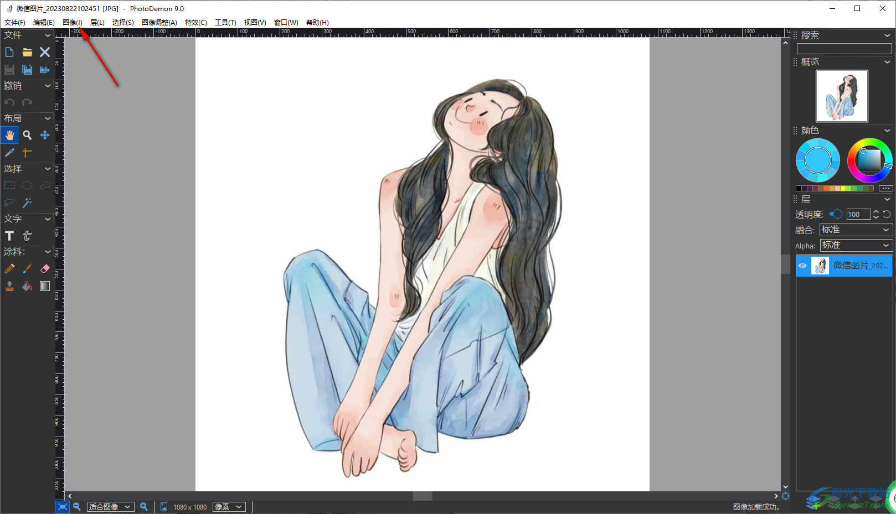Select the Eraser tool
This screenshot has width=896, height=514.
point(45,268)
